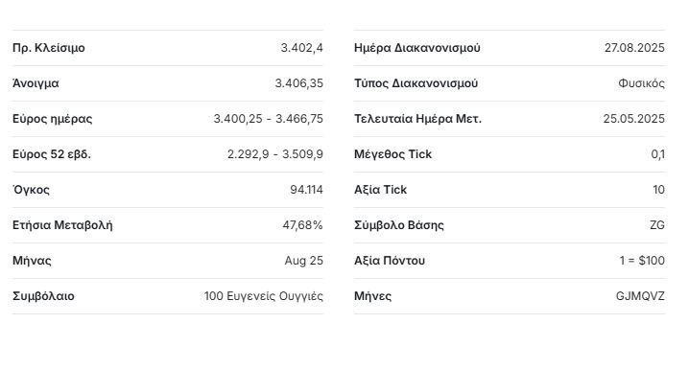Click the Πρ. Κλείσιμο label
This screenshot has width=689, height=370.
click(49, 48)
